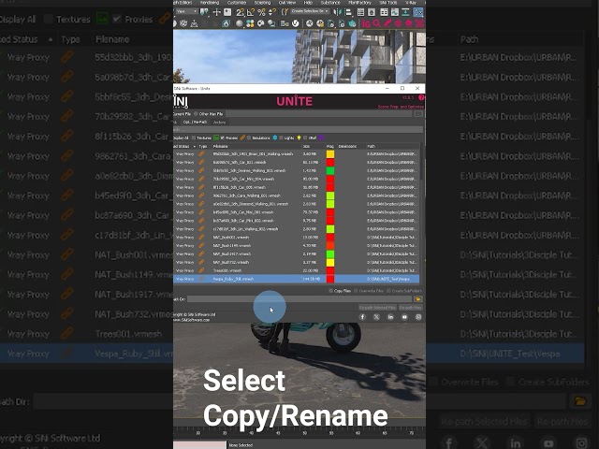
Task: Click the Loaded Status column sort arrow
Action: pos(194,146)
